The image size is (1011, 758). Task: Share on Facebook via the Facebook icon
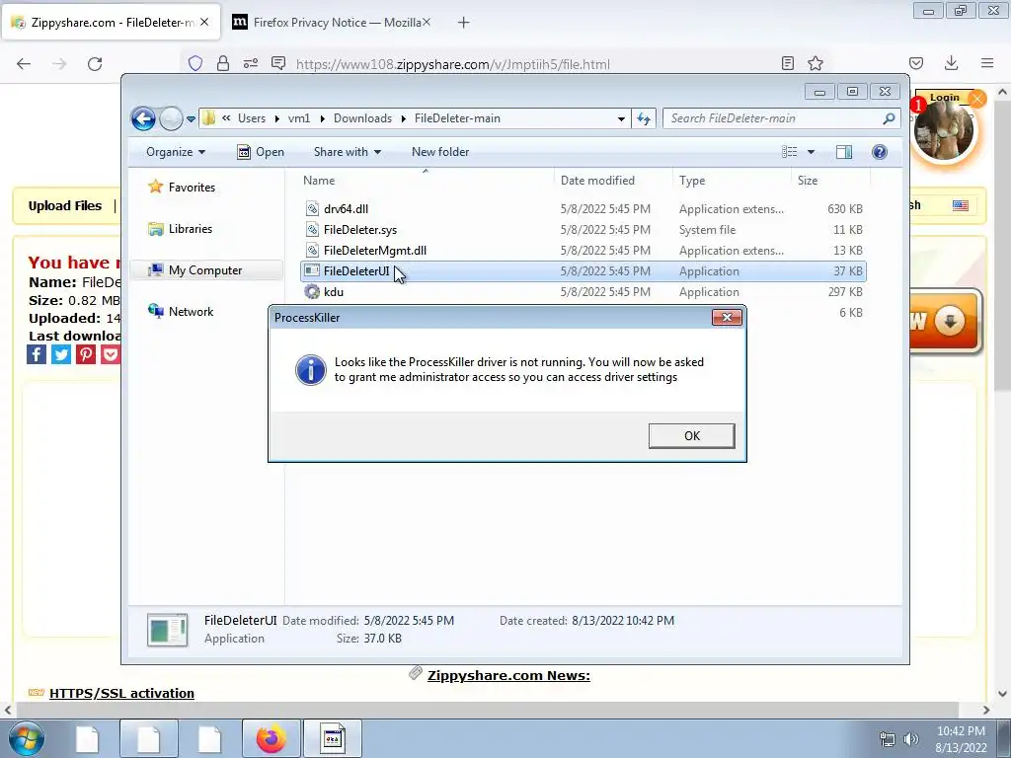tap(37, 354)
